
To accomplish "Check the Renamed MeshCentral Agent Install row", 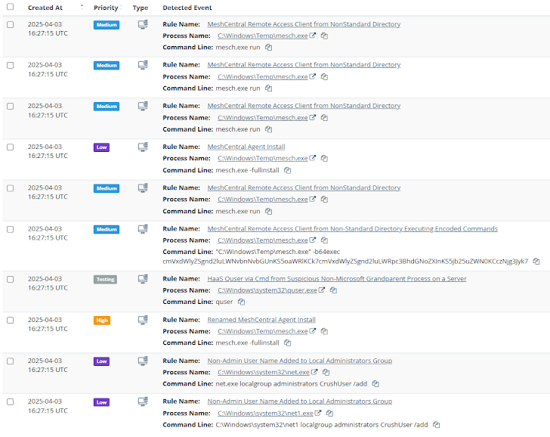I will [10, 320].
